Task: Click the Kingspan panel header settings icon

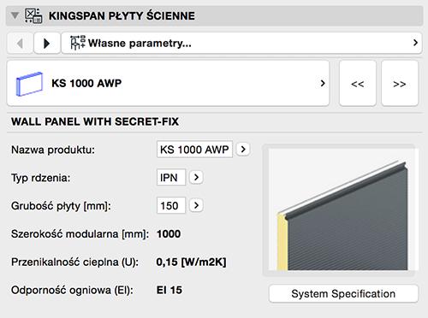Action: coord(33,15)
